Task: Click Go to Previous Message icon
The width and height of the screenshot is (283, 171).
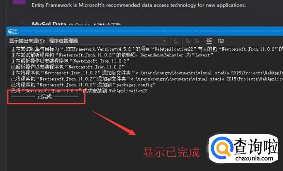Action: (x=188, y=41)
